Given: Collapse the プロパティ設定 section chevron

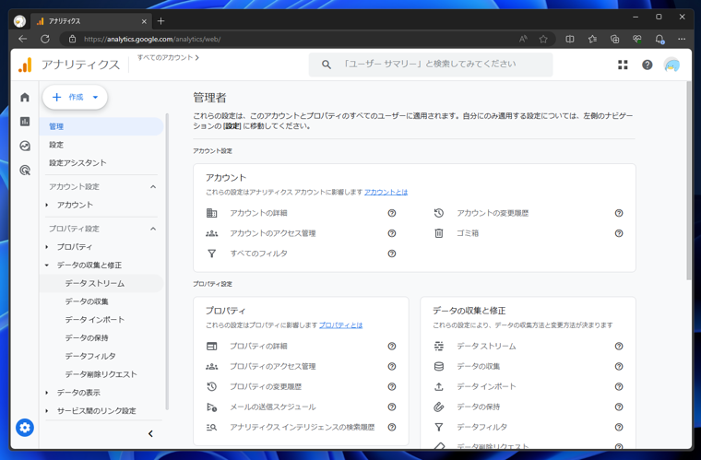Looking at the screenshot, I should pos(153,229).
